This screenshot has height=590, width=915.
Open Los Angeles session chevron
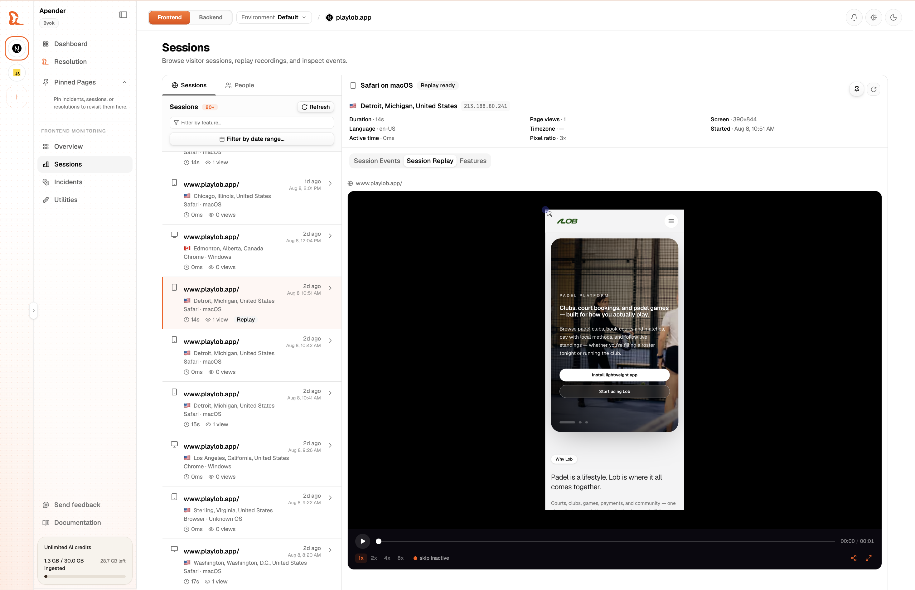click(330, 446)
